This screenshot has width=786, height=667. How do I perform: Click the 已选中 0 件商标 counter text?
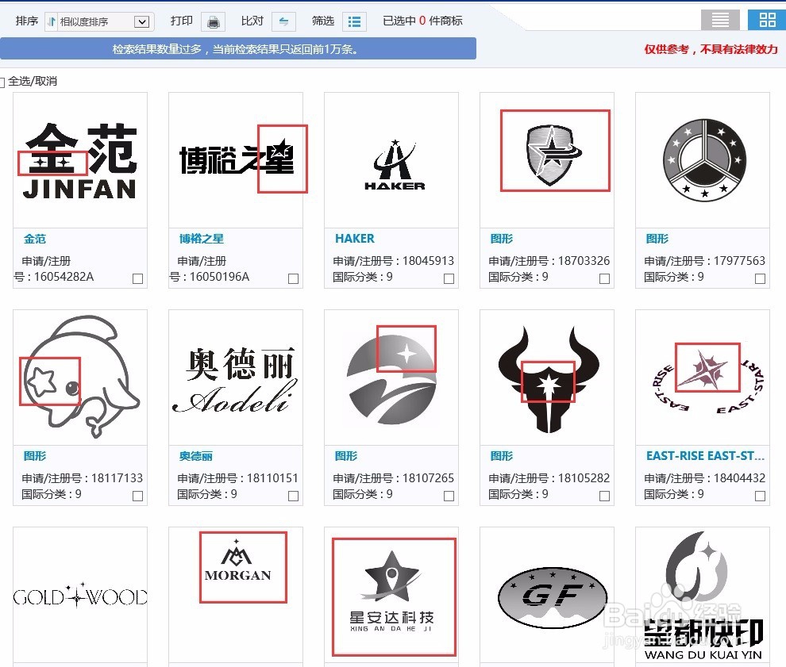(422, 21)
